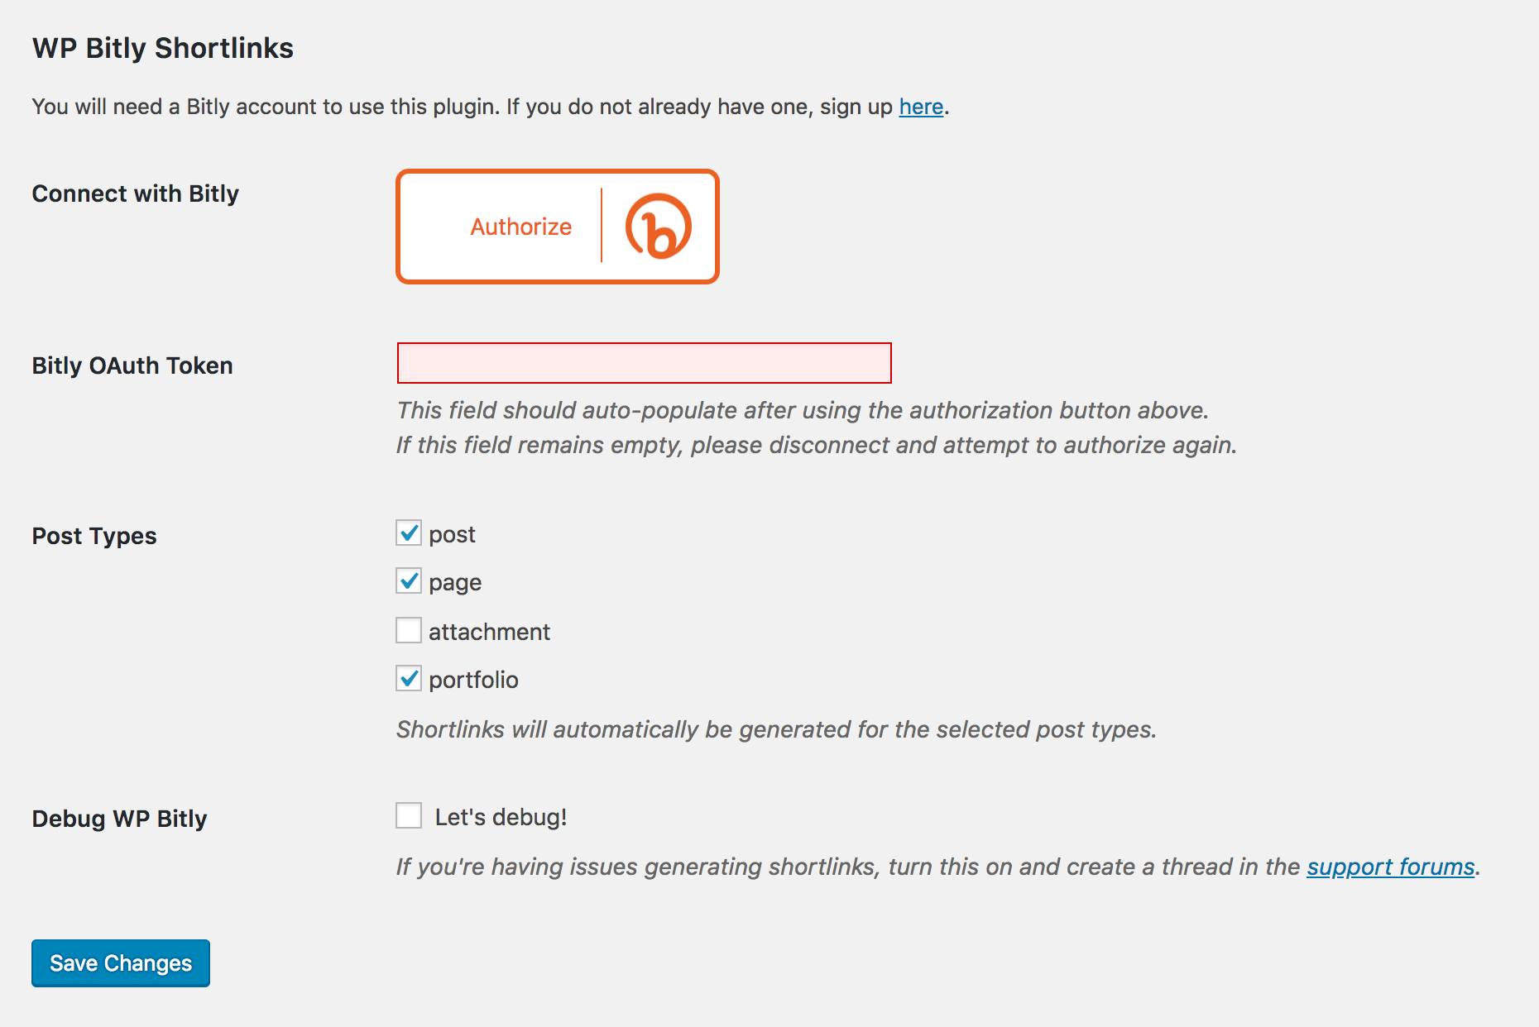Open the support forums link

[1390, 867]
